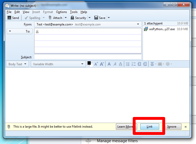The width and height of the screenshot is (196, 144).
Task: Apply bulleted list formatting
Action: pyautogui.click(x=128, y=64)
